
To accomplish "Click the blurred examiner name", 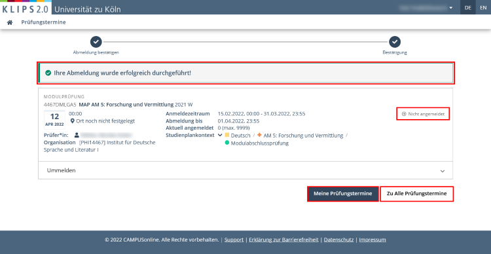I will pos(106,136).
